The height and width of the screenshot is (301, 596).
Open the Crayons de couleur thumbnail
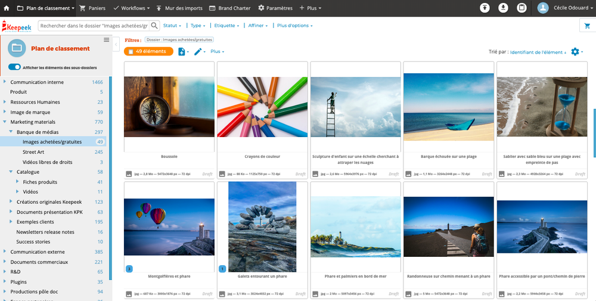tap(262, 107)
